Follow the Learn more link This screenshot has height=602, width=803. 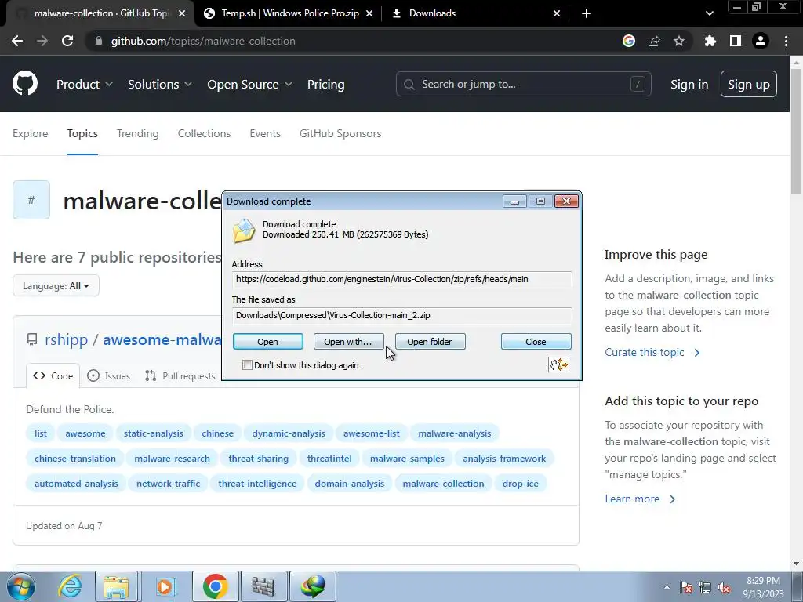point(640,499)
